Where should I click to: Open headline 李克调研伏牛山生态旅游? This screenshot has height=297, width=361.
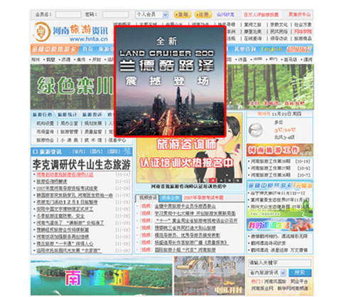click(81, 165)
